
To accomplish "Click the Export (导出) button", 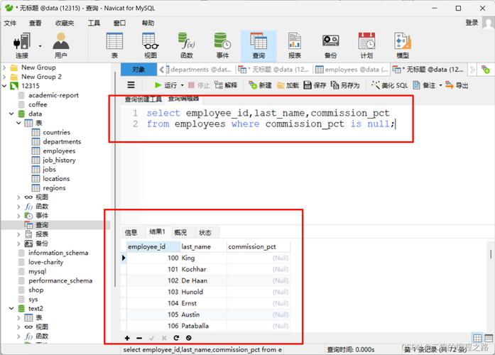I will pos(457,85).
